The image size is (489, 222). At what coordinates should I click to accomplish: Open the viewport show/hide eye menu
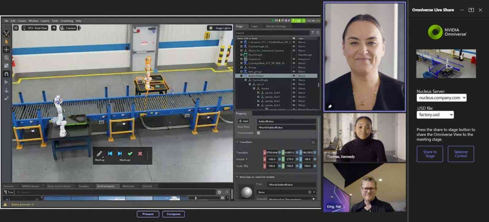pos(54,28)
